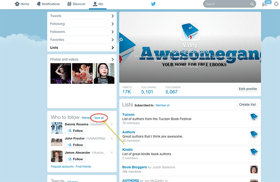View all Who to follow suggestions
280x182 pixels.
pyautogui.click(x=99, y=118)
